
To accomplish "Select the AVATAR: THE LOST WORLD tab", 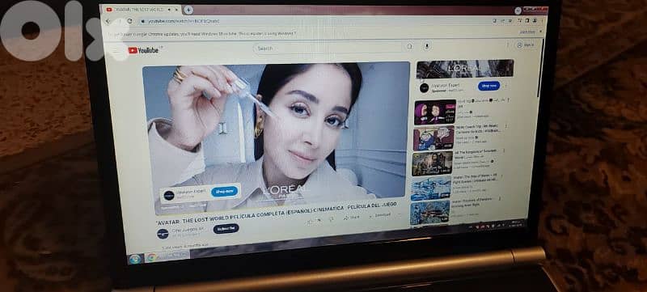I will (140, 10).
